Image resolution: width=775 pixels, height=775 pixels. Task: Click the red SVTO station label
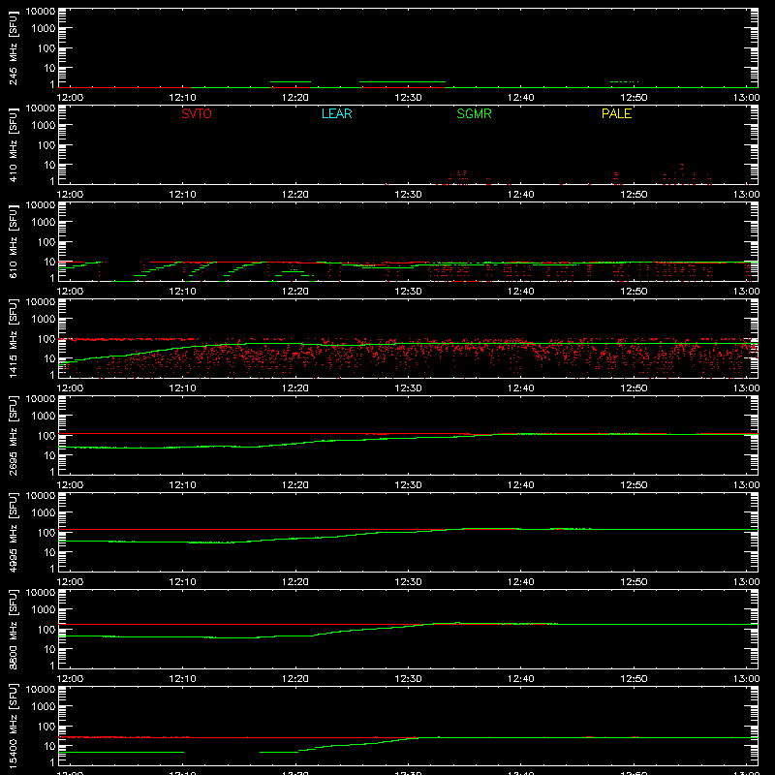point(197,113)
